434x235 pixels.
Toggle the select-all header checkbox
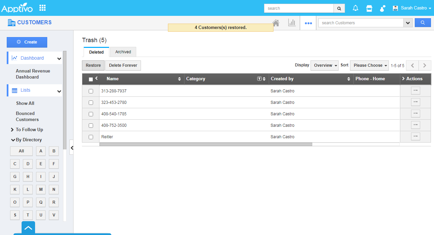coord(91,79)
